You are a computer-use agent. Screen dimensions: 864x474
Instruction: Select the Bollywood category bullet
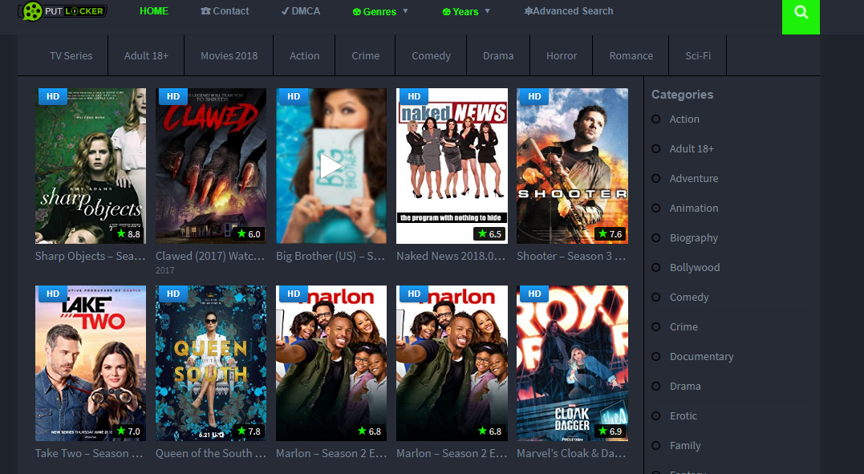(655, 267)
